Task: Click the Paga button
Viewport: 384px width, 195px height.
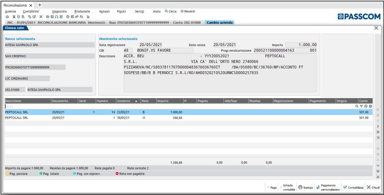Action: click(x=272, y=188)
